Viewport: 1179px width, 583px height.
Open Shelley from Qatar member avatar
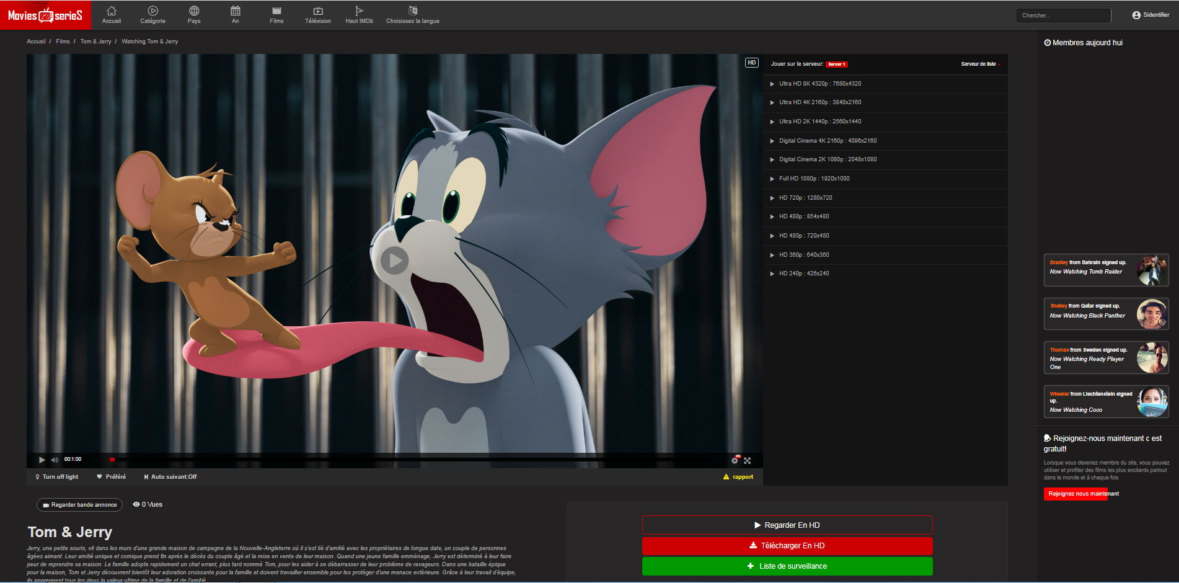pyautogui.click(x=1152, y=314)
